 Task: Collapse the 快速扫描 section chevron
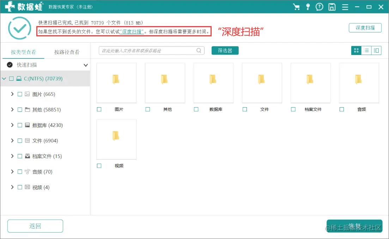point(86,65)
